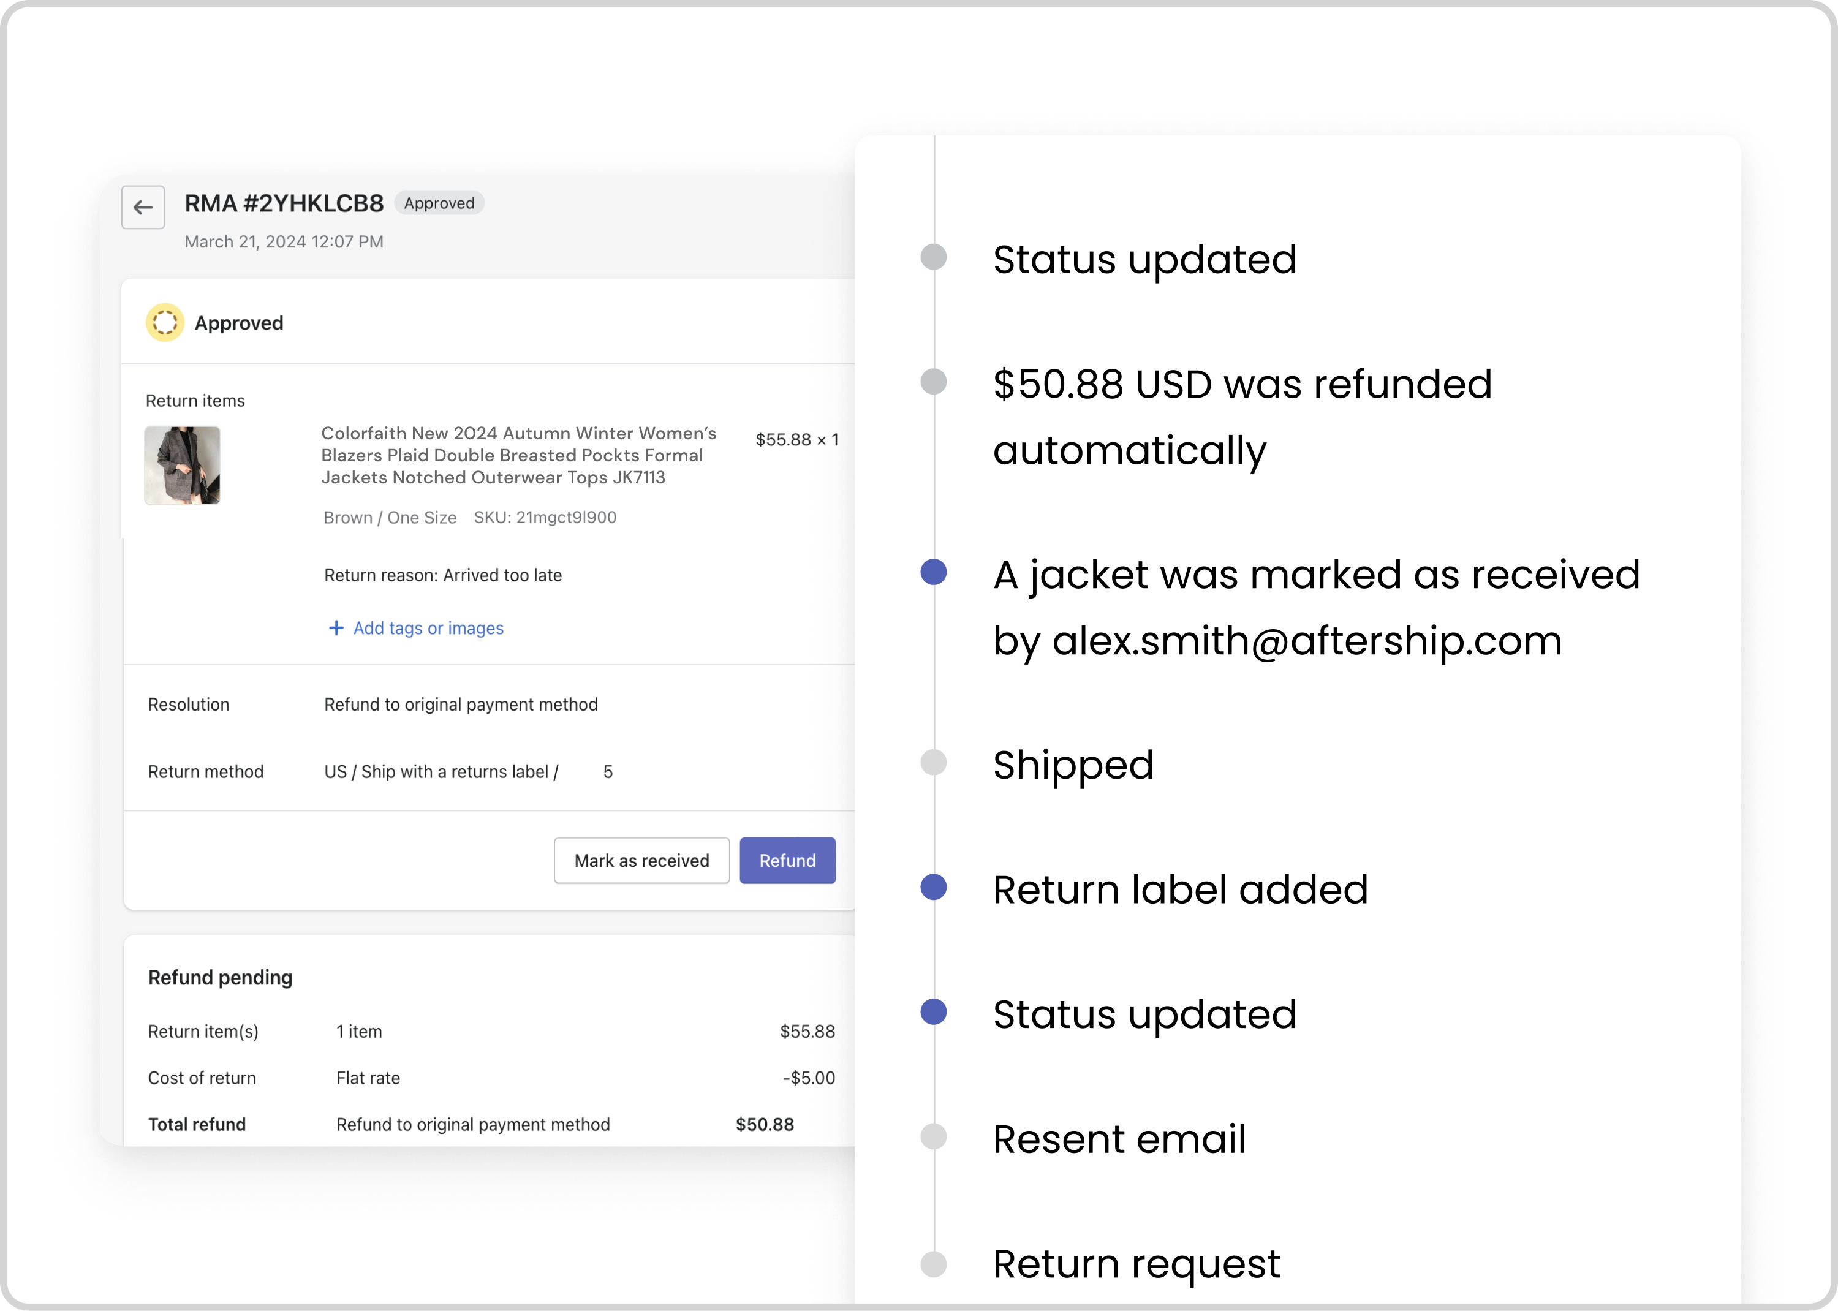Image resolution: width=1838 pixels, height=1311 pixels.
Task: Select the top Status updated timeline dot
Action: [x=933, y=257]
